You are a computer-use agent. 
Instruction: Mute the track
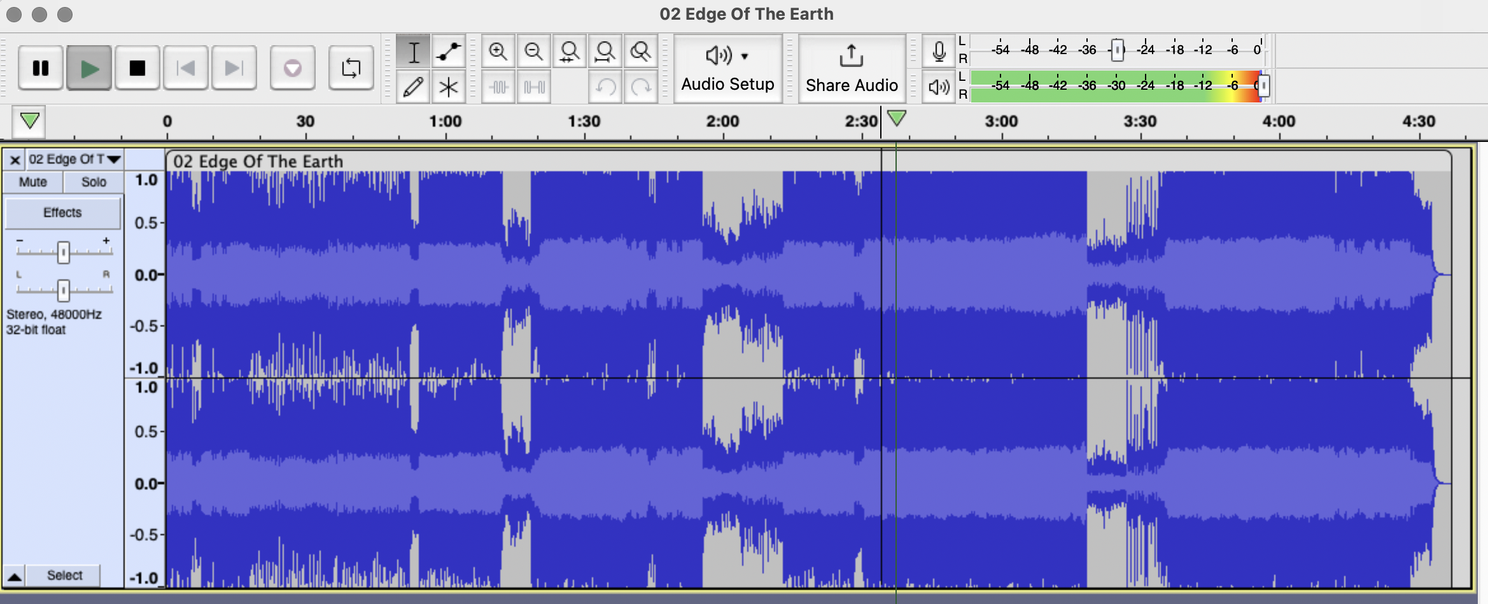point(33,182)
